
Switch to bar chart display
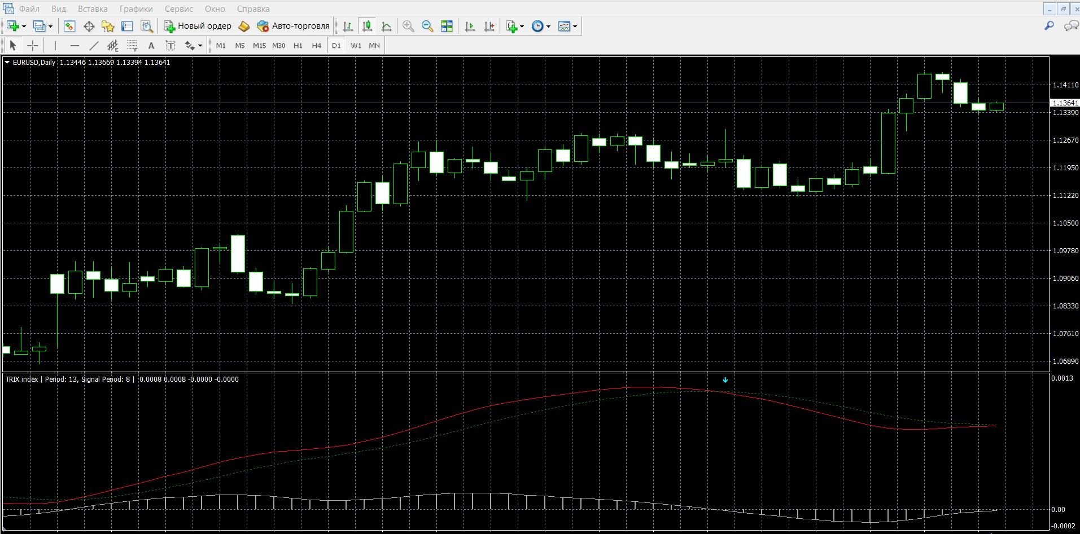pos(348,26)
